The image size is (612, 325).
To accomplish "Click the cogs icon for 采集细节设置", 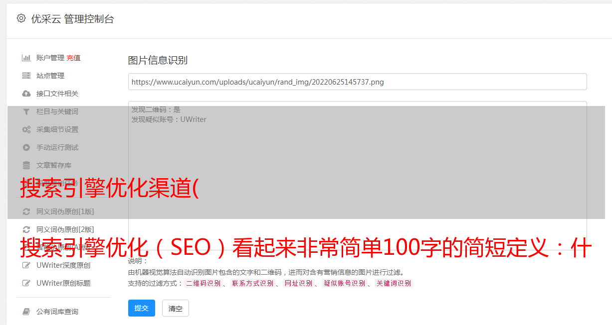I will [26, 129].
